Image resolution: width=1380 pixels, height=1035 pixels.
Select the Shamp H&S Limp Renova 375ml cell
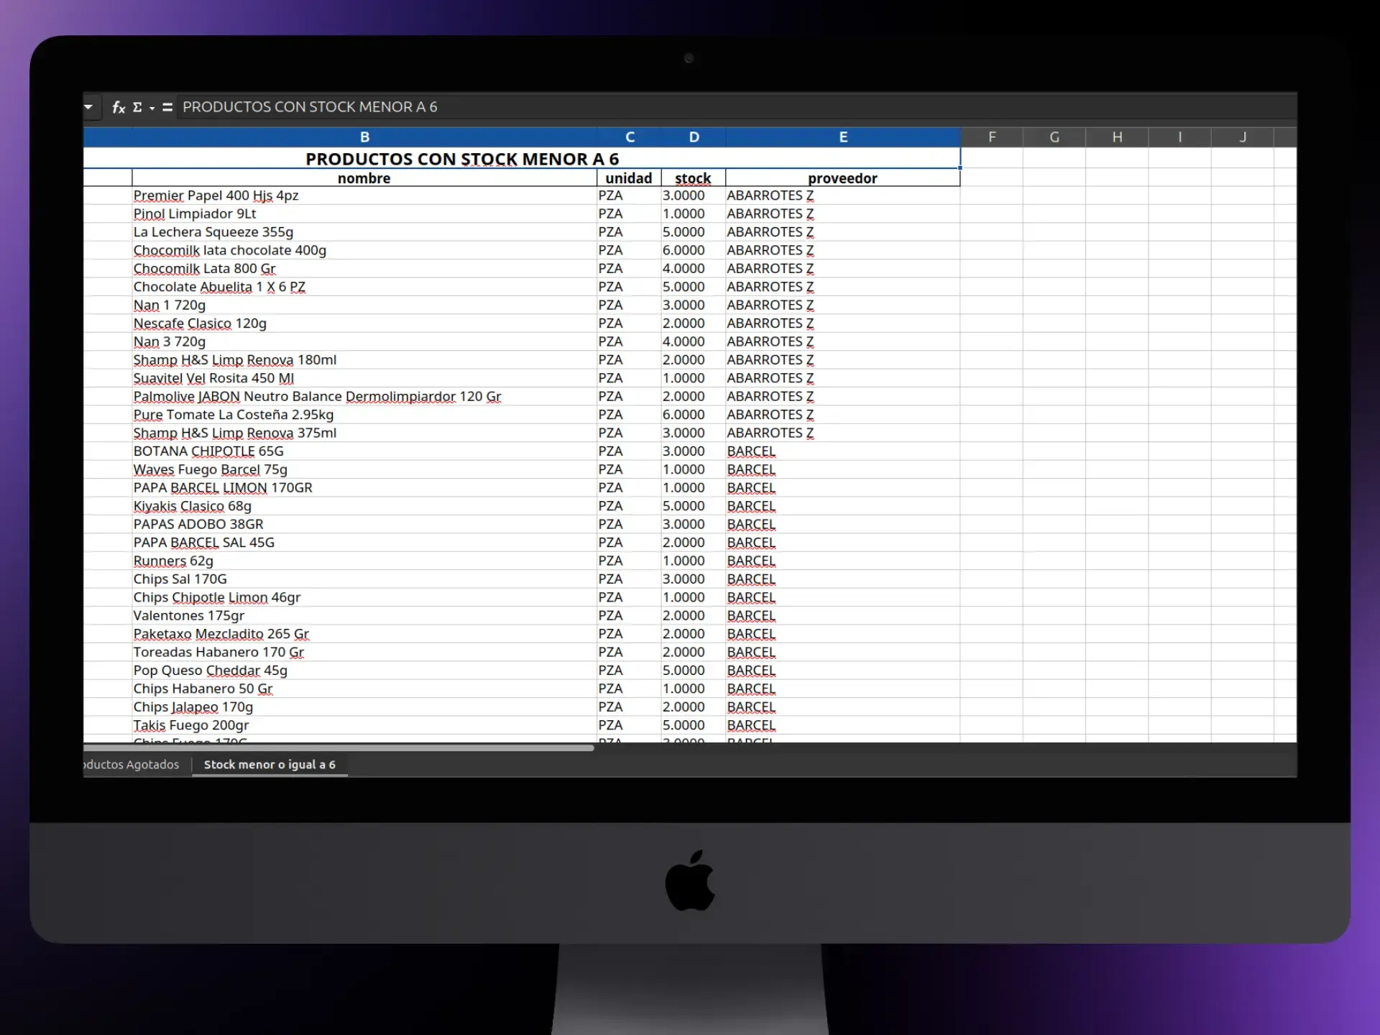pos(364,433)
